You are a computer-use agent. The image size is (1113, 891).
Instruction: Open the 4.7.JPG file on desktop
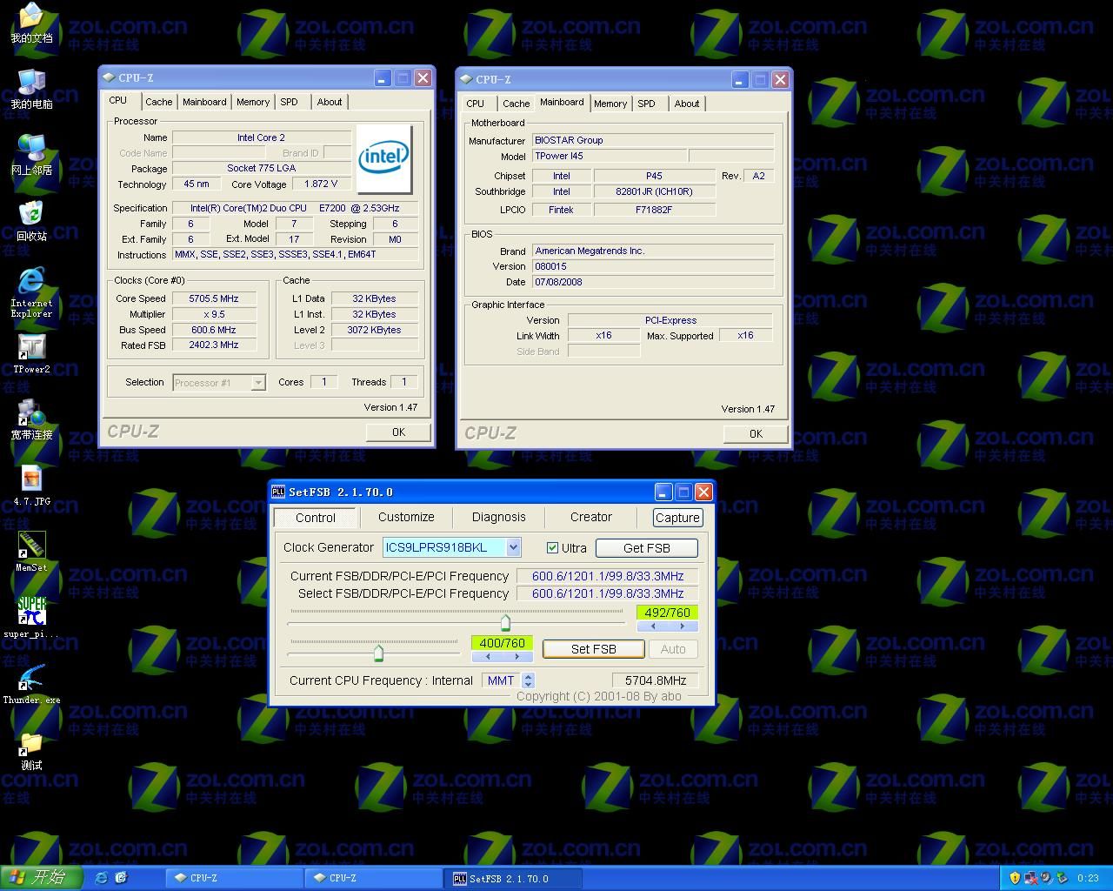click(x=31, y=486)
